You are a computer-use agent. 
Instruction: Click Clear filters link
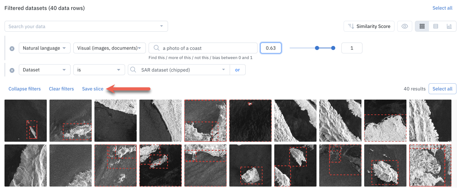[x=61, y=89]
